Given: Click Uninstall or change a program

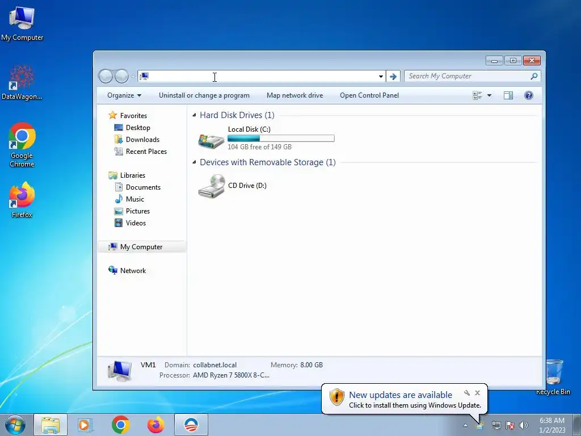Looking at the screenshot, I should coord(204,95).
